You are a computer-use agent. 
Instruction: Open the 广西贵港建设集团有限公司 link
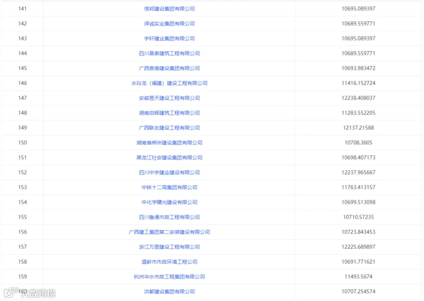click(x=169, y=68)
